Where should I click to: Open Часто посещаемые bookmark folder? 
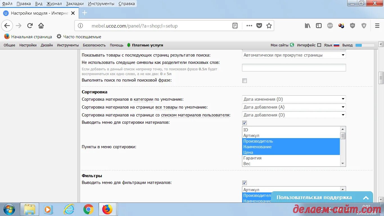click(79, 37)
